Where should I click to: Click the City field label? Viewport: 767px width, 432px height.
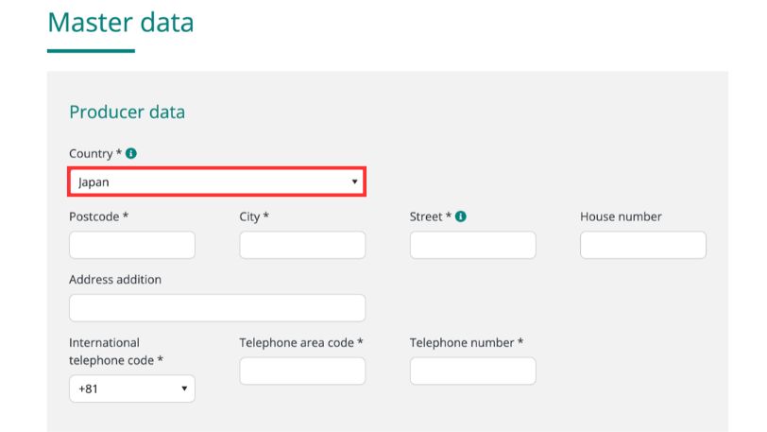click(254, 216)
